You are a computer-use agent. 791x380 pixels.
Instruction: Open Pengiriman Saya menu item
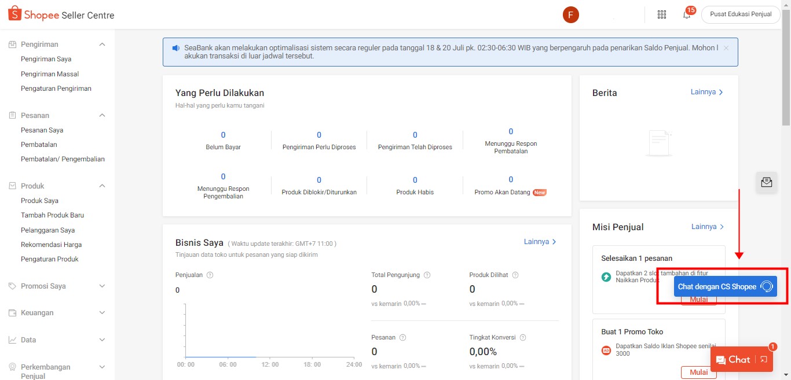point(46,59)
